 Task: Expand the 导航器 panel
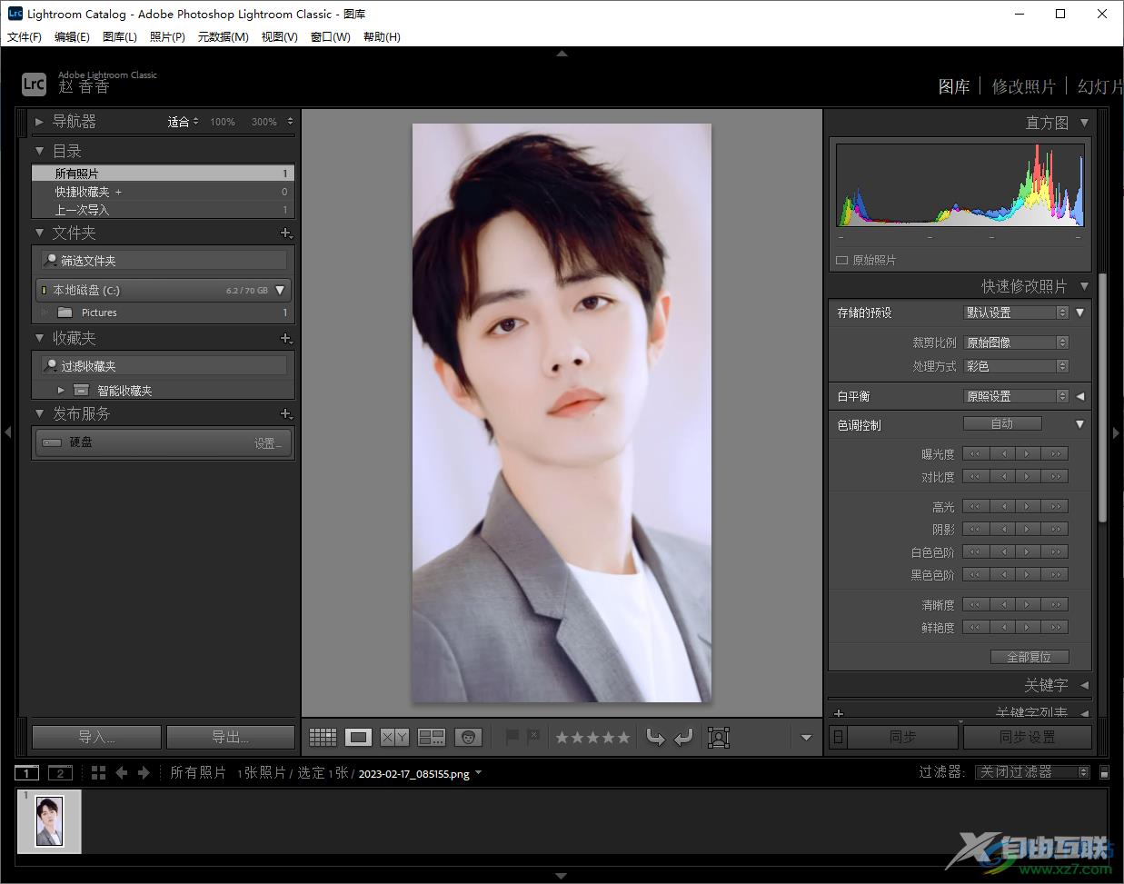tap(39, 122)
